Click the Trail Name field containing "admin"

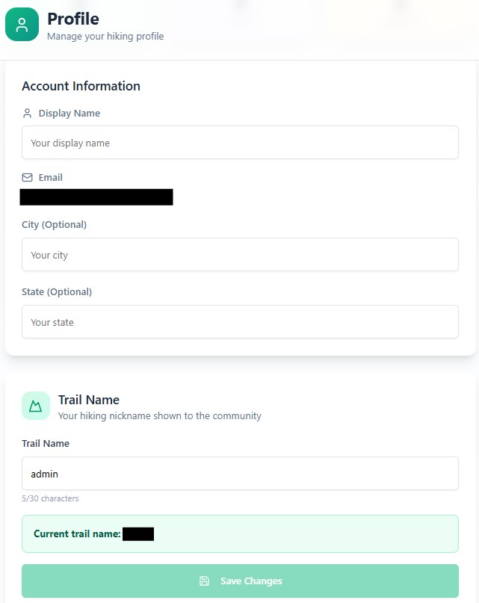pos(240,474)
